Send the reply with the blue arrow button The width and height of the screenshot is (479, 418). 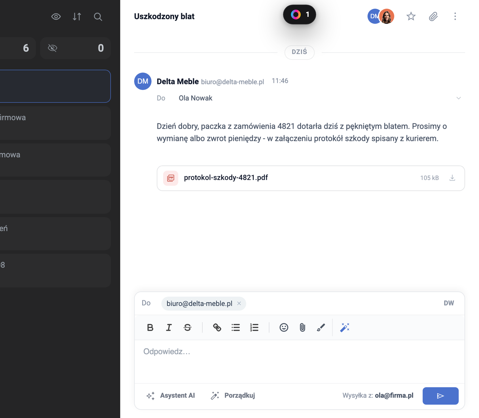pyautogui.click(x=440, y=396)
